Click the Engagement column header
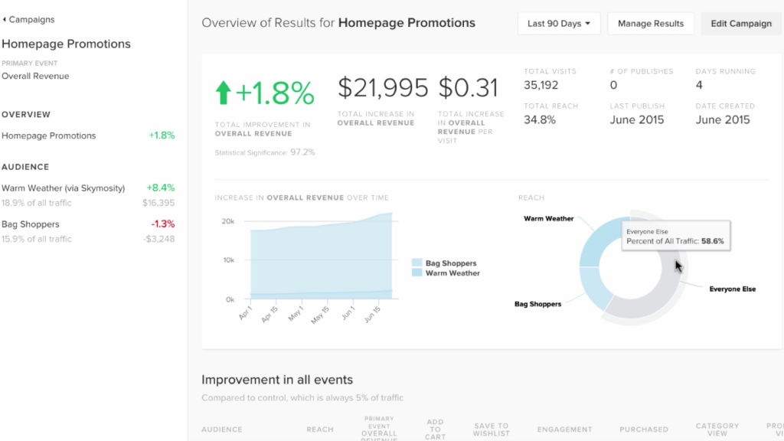This screenshot has width=784, height=441. coord(564,430)
